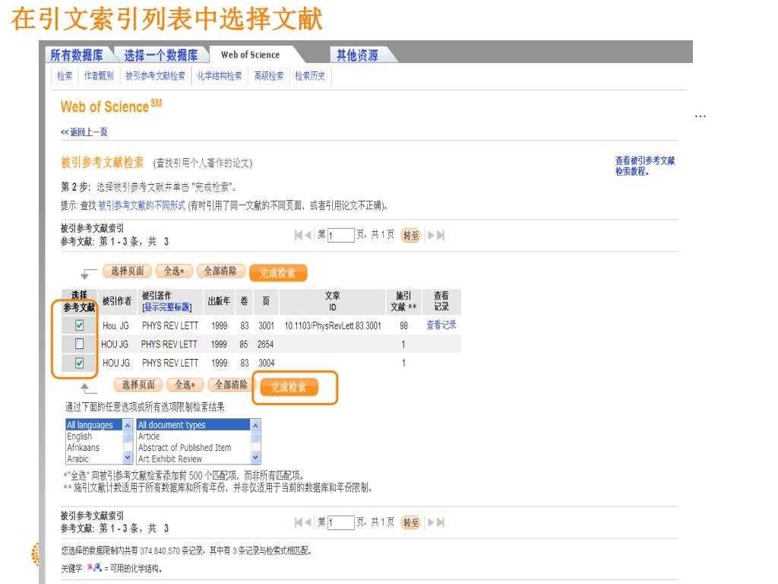
Task: Select Article document type
Action: tap(194, 436)
